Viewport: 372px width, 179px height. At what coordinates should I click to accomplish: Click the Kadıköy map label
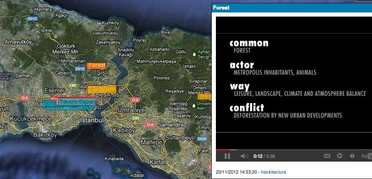124,130
